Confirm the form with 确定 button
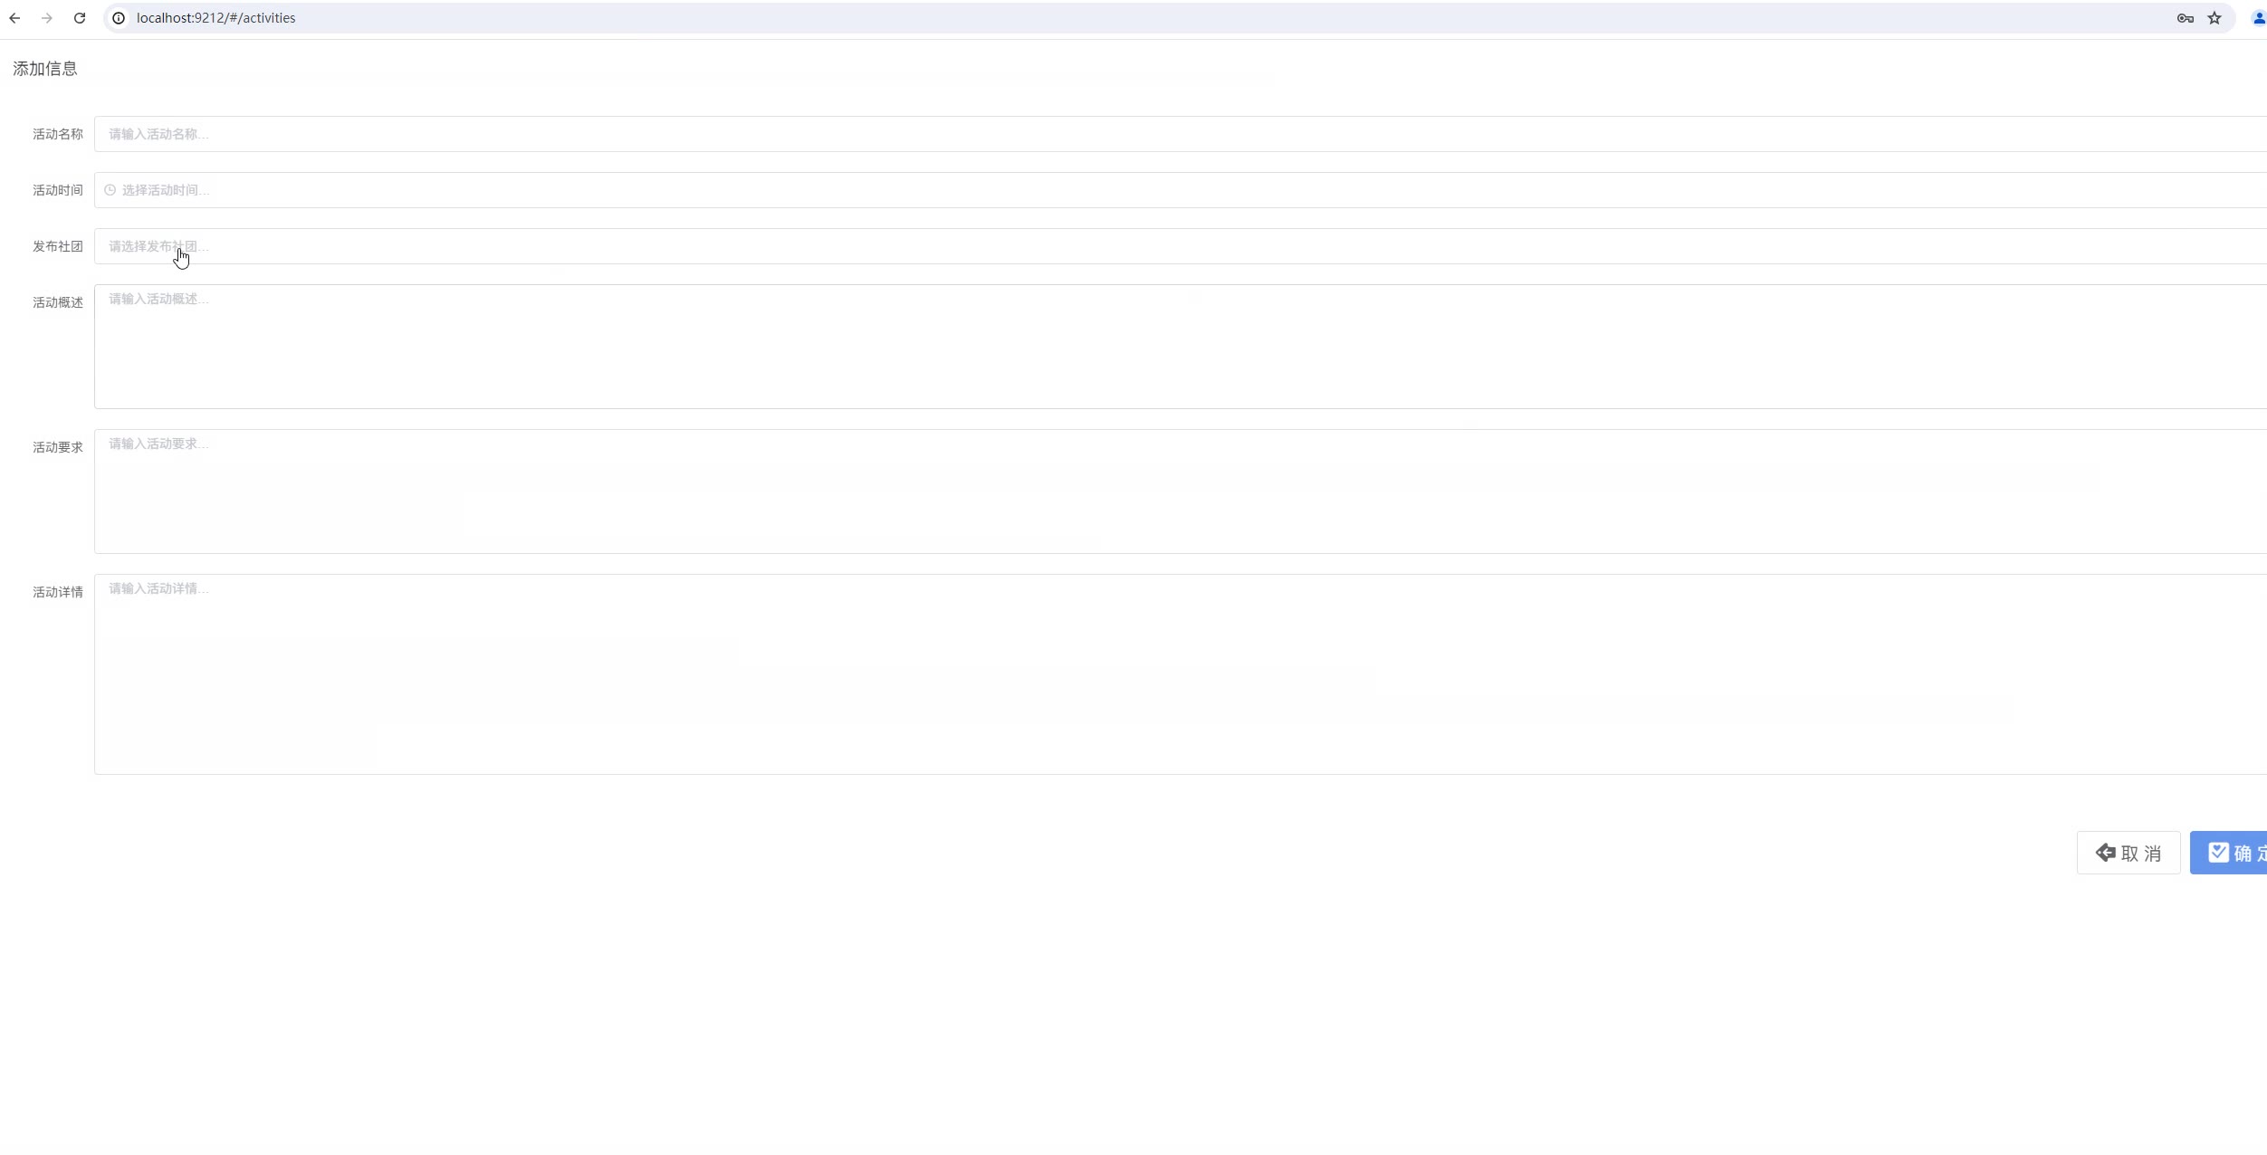Image resolution: width=2267 pixels, height=1155 pixels. pyautogui.click(x=2229, y=853)
